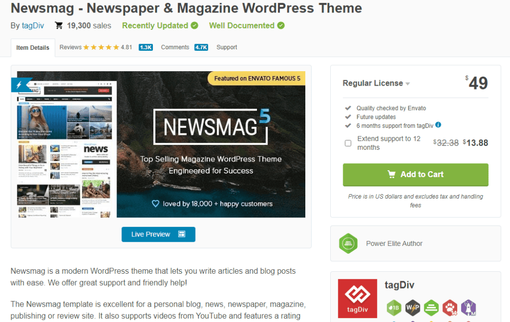
Task: Click the 1.3K reviews count badge
Action: pos(146,47)
